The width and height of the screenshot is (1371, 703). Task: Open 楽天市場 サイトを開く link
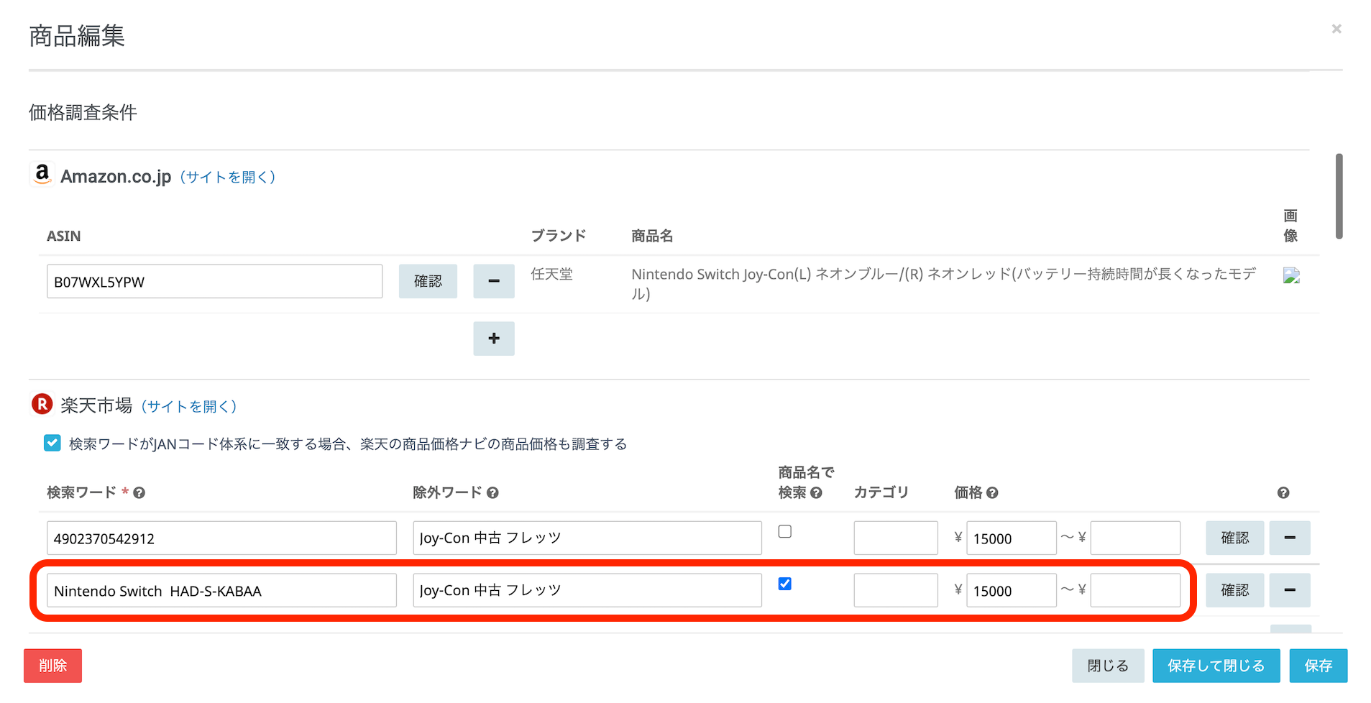point(189,407)
